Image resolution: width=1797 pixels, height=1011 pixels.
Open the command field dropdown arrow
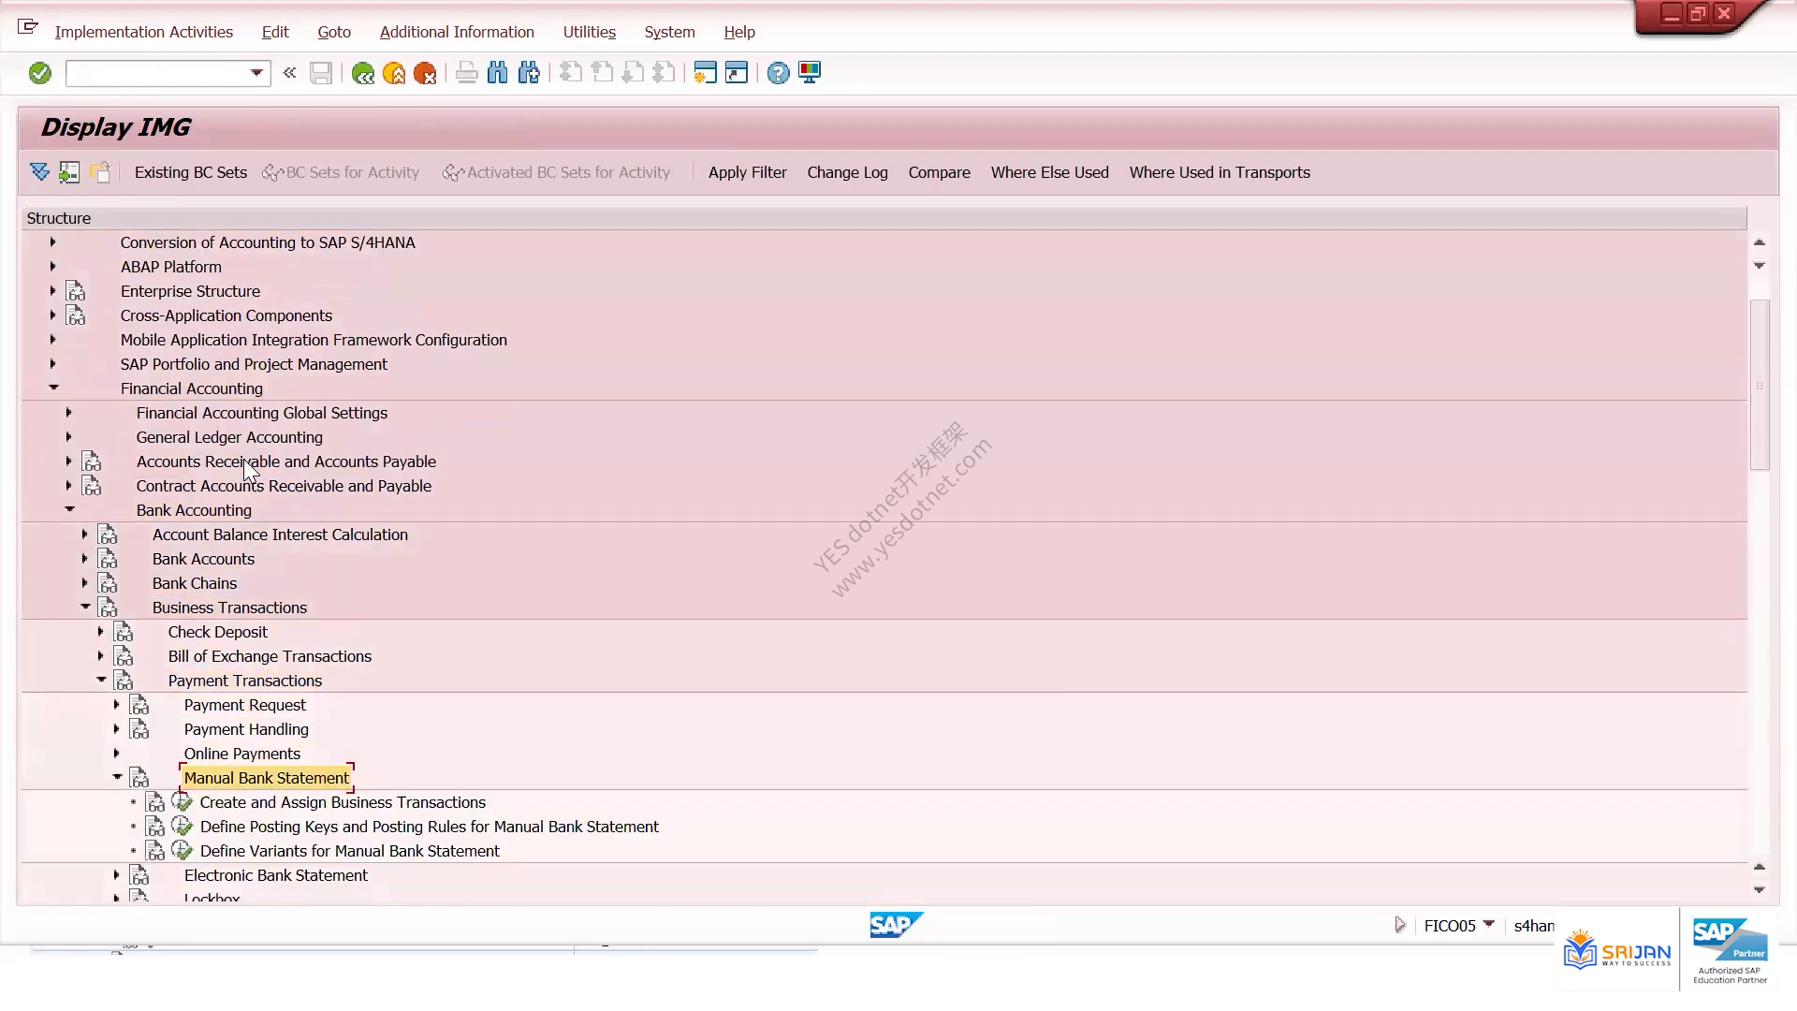256,73
